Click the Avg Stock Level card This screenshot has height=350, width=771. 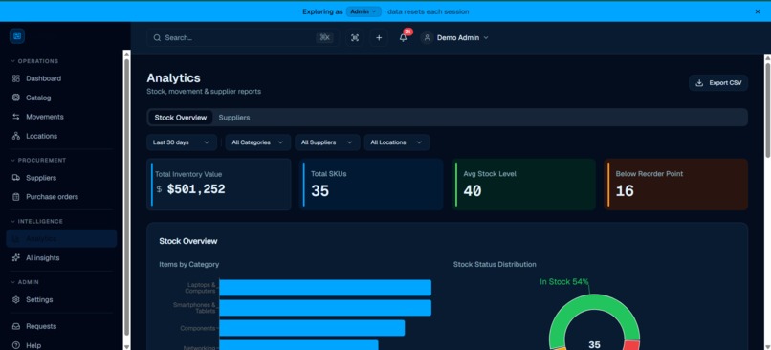pyautogui.click(x=523, y=185)
